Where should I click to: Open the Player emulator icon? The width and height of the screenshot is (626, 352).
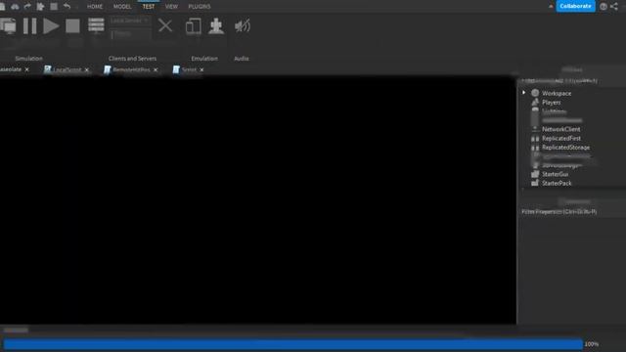pyautogui.click(x=216, y=26)
